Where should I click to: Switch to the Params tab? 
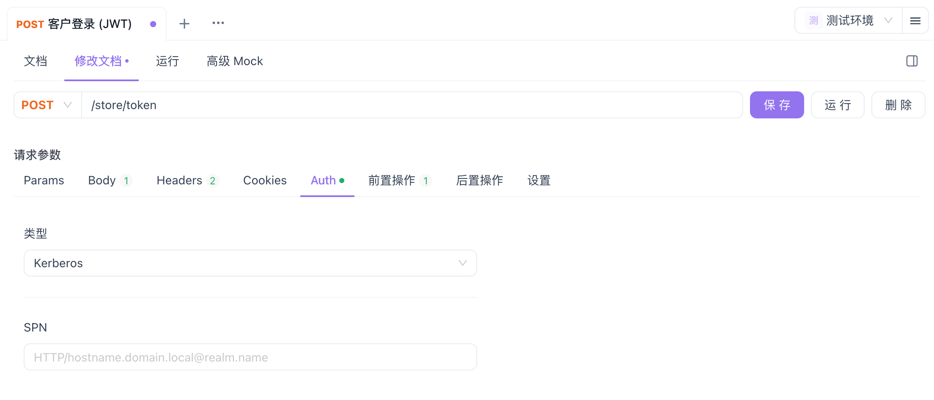tap(44, 180)
